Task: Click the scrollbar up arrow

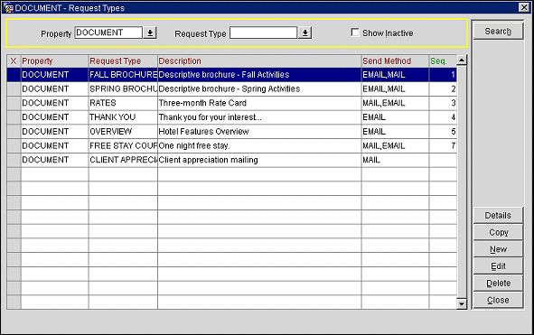Action: point(462,60)
